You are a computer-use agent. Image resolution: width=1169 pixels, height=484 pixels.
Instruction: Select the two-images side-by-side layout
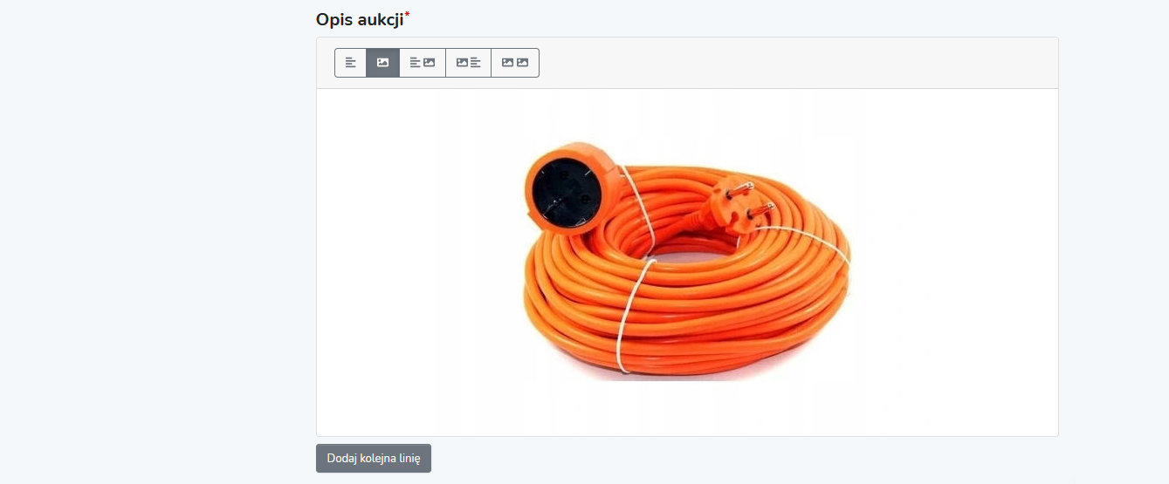pos(515,63)
